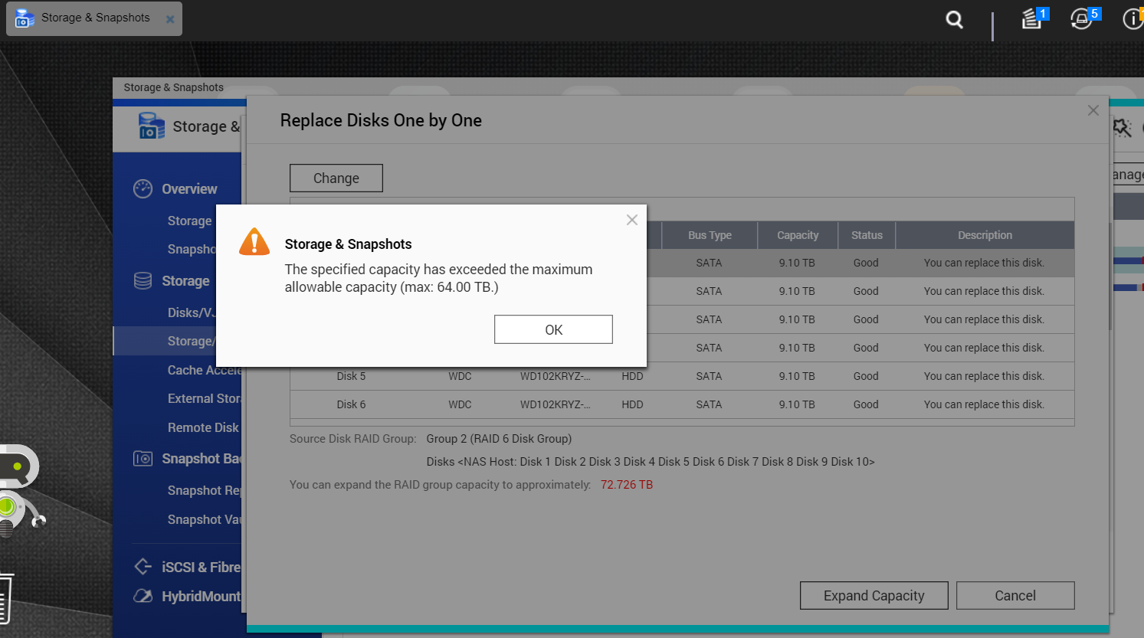Click Cancel in Replace Disks dialog
The height and width of the screenshot is (638, 1144).
pyautogui.click(x=1015, y=596)
